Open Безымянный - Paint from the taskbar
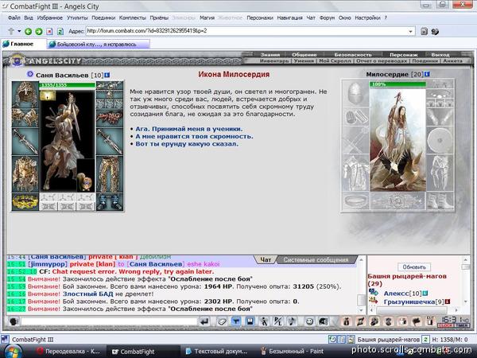This screenshot has height=358, width=477. (297, 350)
